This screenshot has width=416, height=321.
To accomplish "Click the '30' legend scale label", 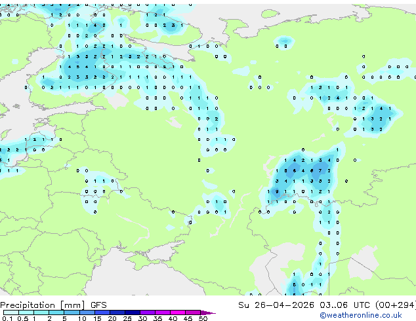I will (142, 318).
